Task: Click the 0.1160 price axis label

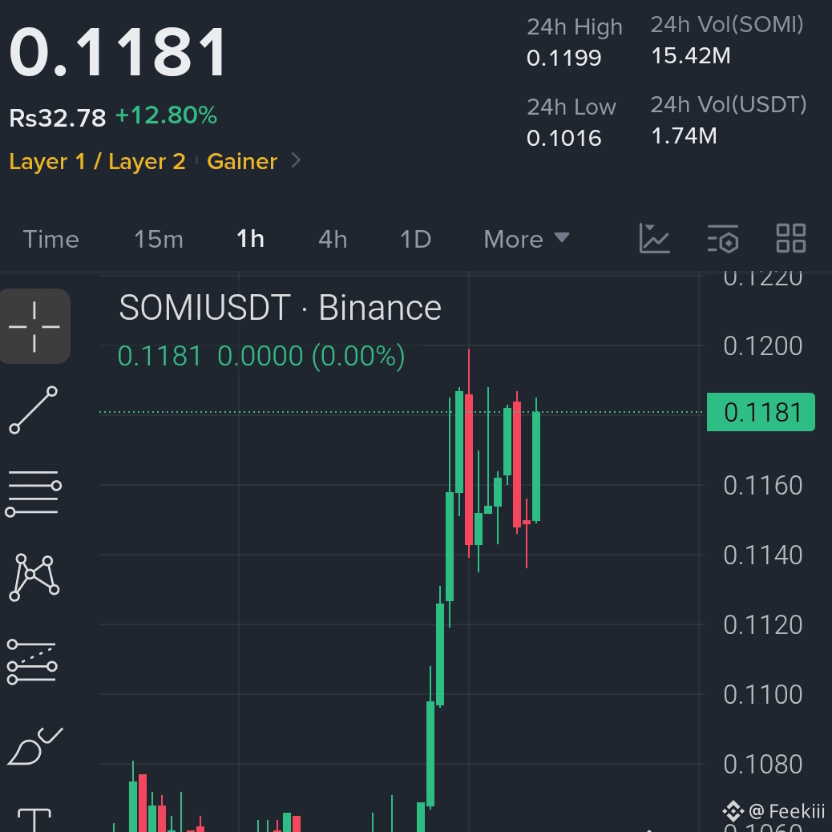Action: (x=762, y=486)
